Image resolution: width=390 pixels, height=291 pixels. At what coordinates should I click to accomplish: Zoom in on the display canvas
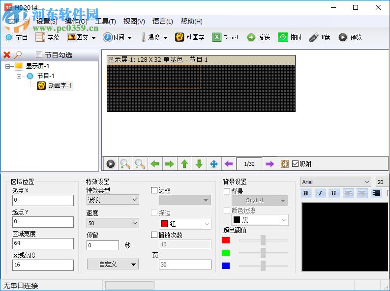coord(125,164)
